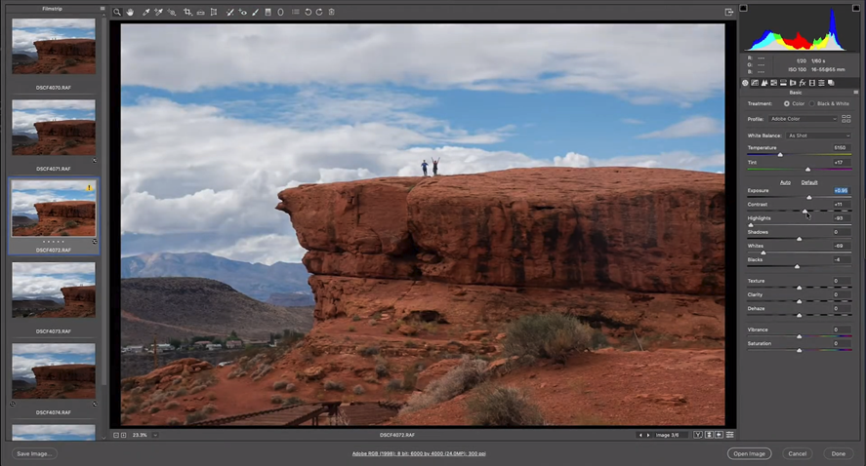This screenshot has height=466, width=866.
Task: Switch to the Presets panel tab
Action: click(x=821, y=83)
